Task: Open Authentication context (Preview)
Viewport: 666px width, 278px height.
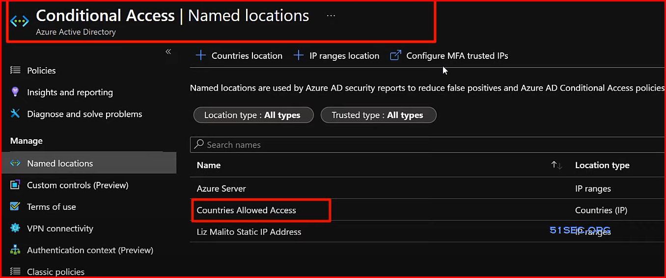Action: (x=90, y=250)
